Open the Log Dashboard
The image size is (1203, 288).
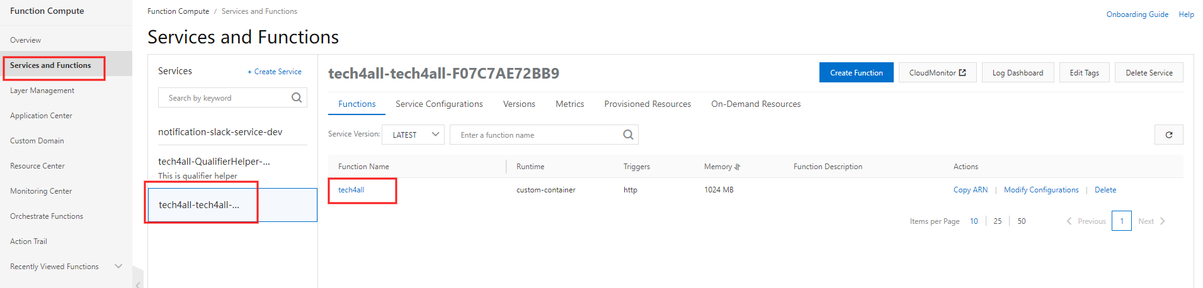point(1018,72)
